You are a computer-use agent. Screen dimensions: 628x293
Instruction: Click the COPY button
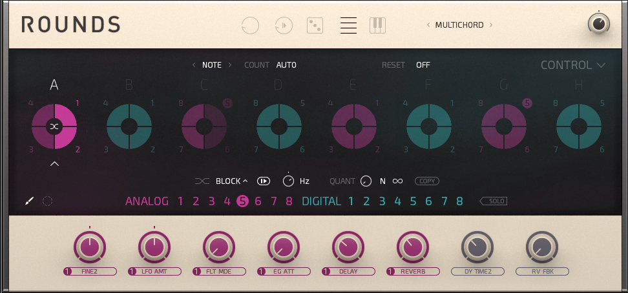[427, 181]
